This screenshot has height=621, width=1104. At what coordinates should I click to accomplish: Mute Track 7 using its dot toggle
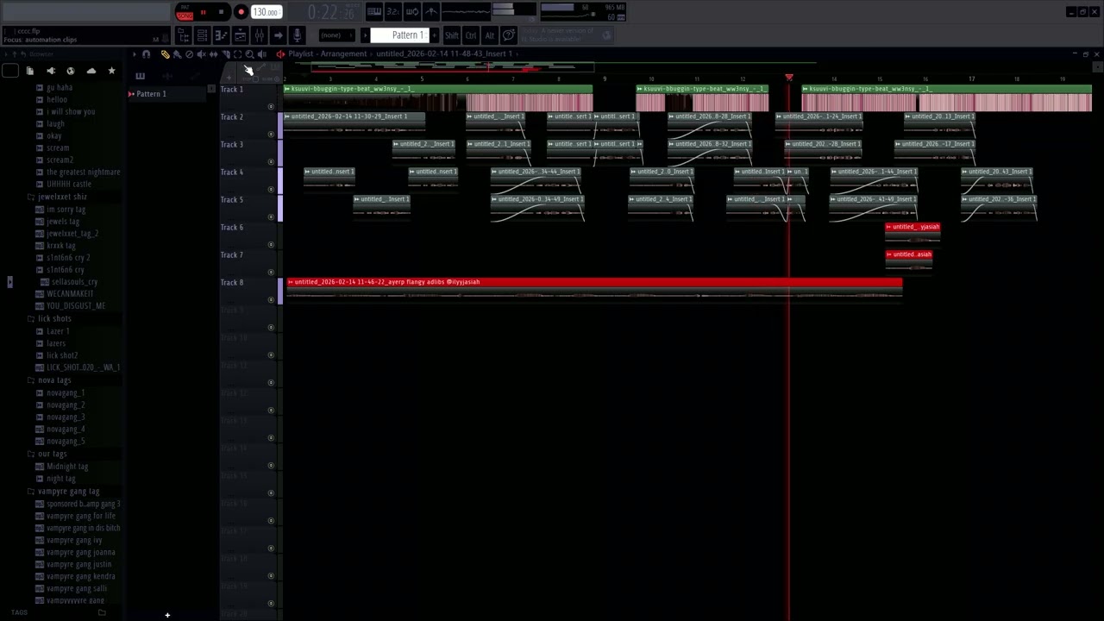coord(271,273)
